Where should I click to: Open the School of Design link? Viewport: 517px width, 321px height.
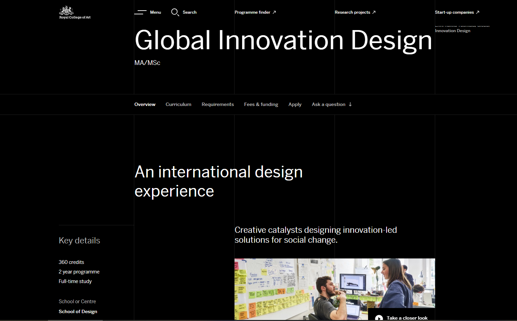78,311
